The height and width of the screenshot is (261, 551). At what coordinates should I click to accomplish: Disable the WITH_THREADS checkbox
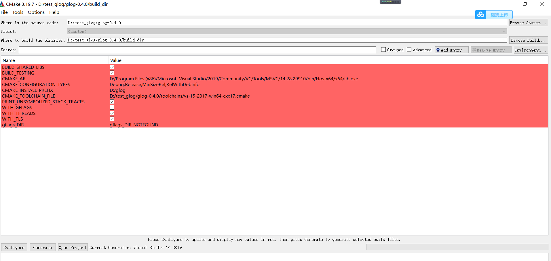[x=112, y=113]
